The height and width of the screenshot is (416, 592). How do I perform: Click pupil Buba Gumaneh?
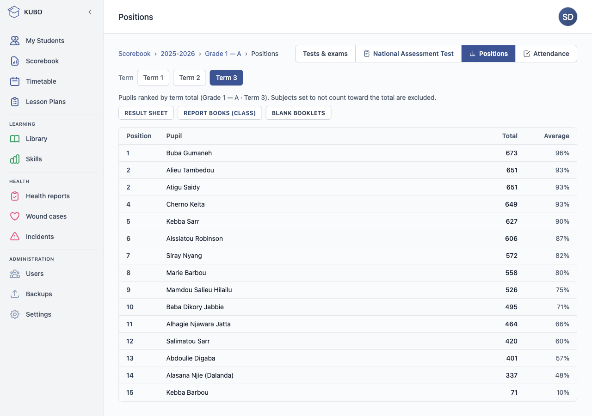(x=189, y=153)
